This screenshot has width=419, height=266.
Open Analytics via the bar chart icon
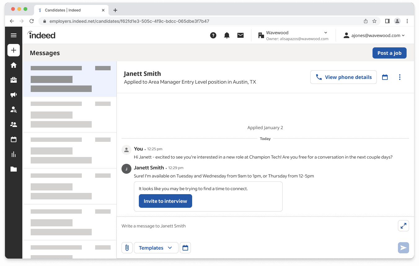14,154
